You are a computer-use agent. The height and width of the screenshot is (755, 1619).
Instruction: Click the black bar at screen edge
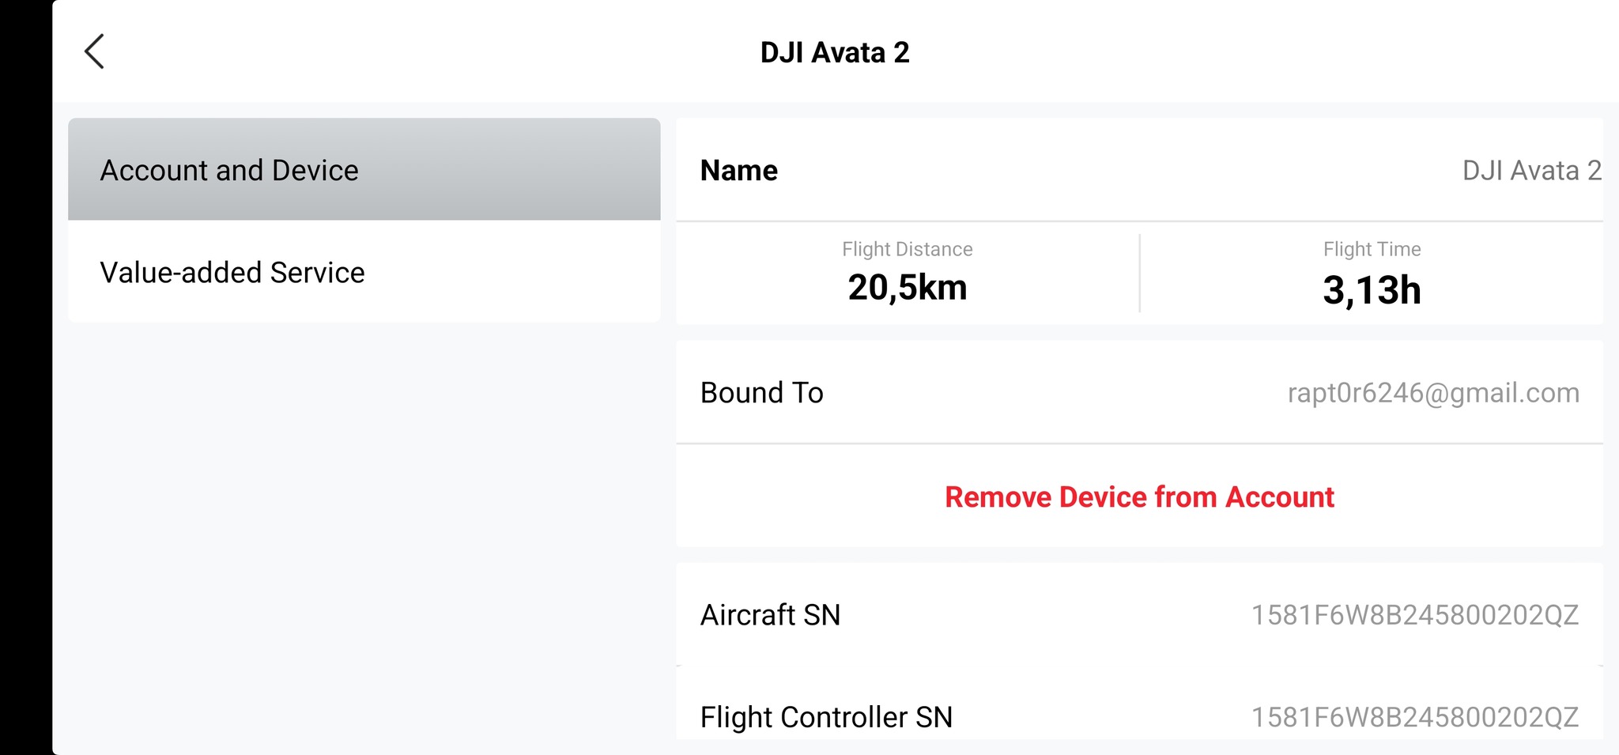coord(25,378)
